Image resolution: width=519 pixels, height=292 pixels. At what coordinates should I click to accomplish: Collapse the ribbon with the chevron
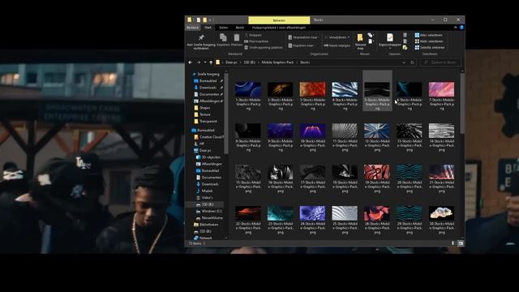click(x=456, y=28)
